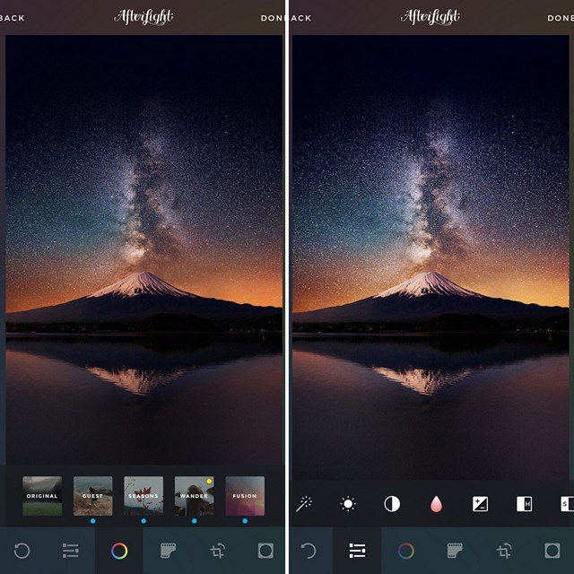Open the frames icon in left screen
Viewport: 574px width, 574px height.
coord(265,551)
